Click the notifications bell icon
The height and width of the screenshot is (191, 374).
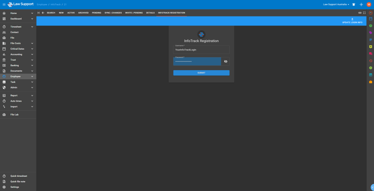coord(354,4)
